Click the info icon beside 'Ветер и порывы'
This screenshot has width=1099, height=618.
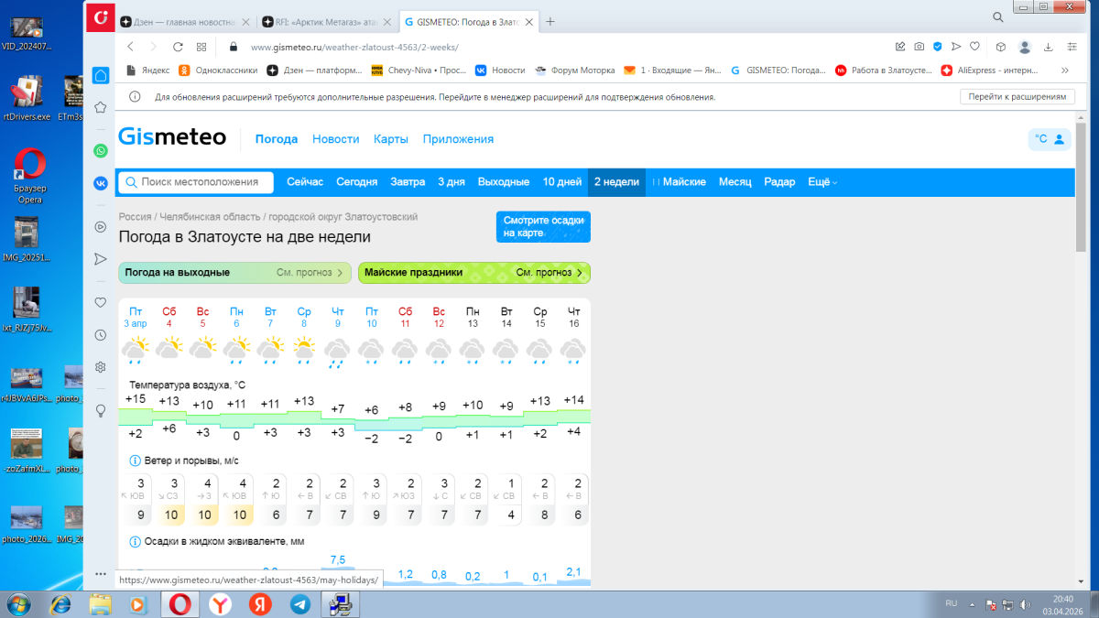coord(135,461)
